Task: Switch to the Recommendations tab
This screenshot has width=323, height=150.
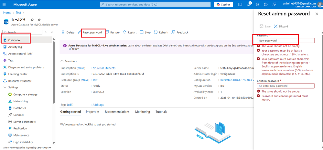Action: tap(117, 112)
